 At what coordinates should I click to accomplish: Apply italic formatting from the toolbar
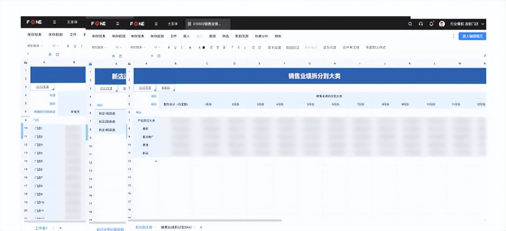pyautogui.click(x=181, y=47)
